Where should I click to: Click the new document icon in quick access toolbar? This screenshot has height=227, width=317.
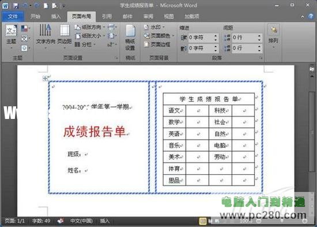(46, 6)
